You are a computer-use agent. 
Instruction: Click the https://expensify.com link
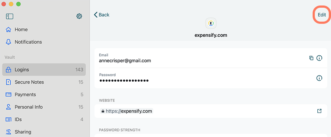pos(129,111)
